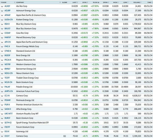Expand the AZURF row chevron

[x=2, y=11]
